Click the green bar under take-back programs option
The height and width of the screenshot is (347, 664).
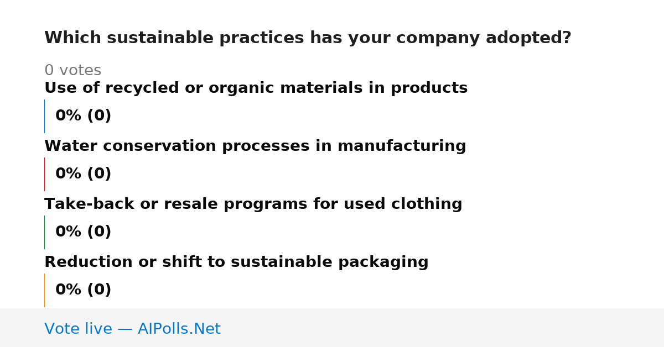[44, 232]
